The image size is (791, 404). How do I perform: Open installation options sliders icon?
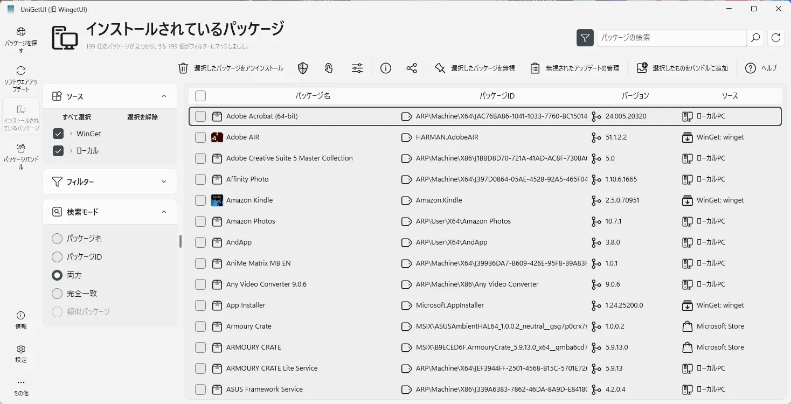[x=357, y=68]
